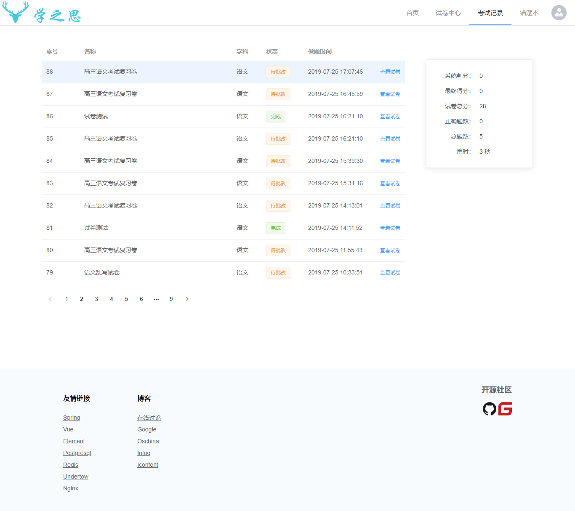The width and height of the screenshot is (575, 511).
Task: Open the 试卷中心 menu item
Action: coord(448,13)
